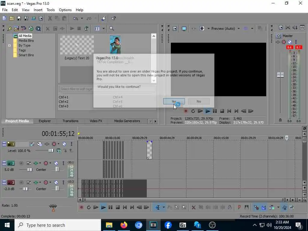This screenshot has height=231, width=308.
Task: Switch to the Explorer tab
Action: 45,121
